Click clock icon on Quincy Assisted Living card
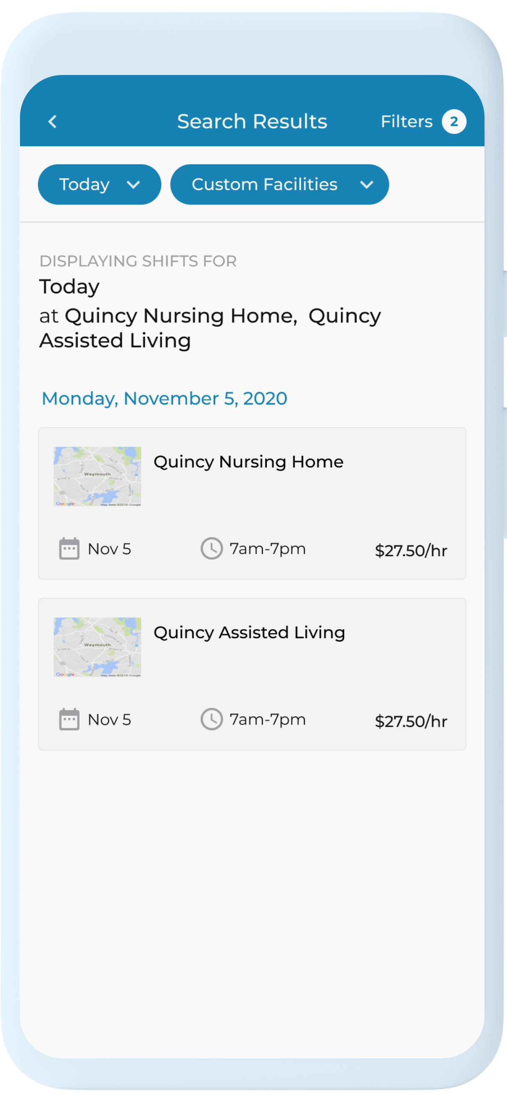The height and width of the screenshot is (1095, 507). (x=211, y=719)
